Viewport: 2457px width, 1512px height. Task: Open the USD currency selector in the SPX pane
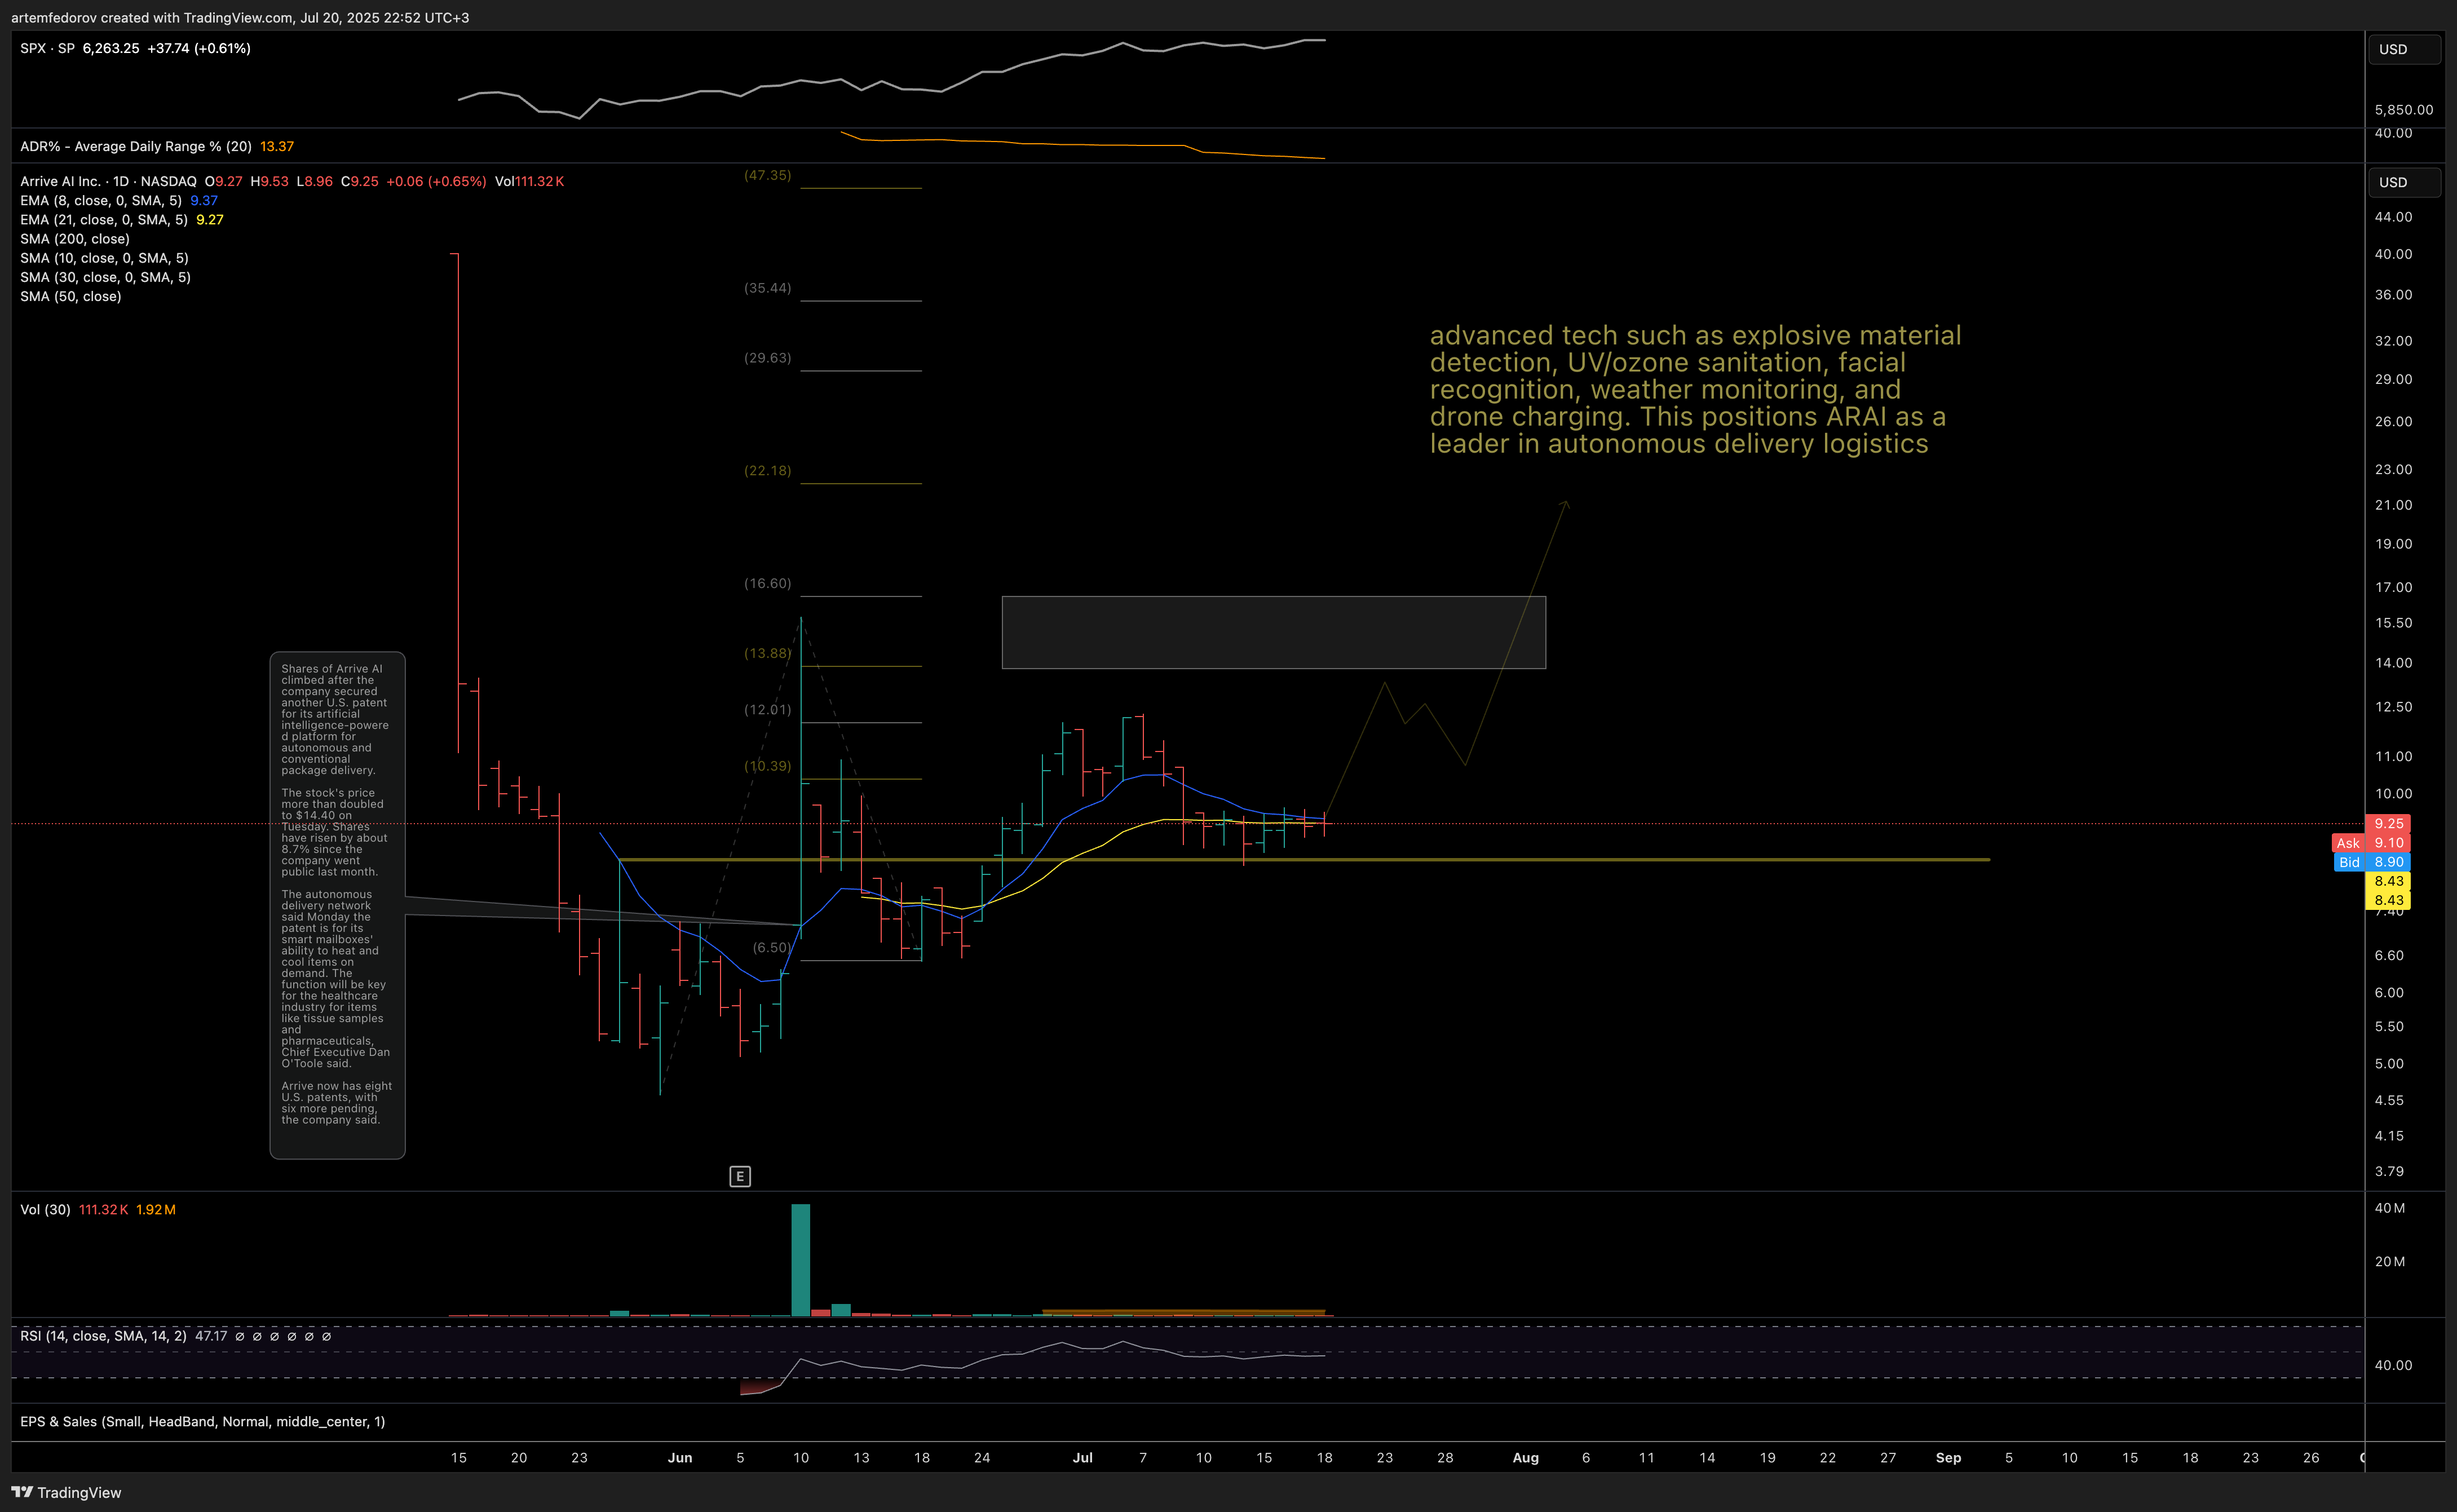point(2404,49)
